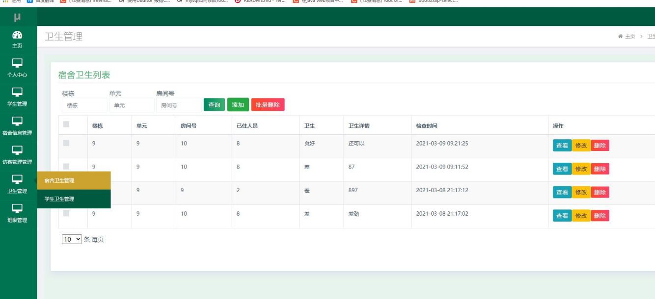Open 卫生管理 sidebar icon
The image size is (655, 299).
point(17,179)
